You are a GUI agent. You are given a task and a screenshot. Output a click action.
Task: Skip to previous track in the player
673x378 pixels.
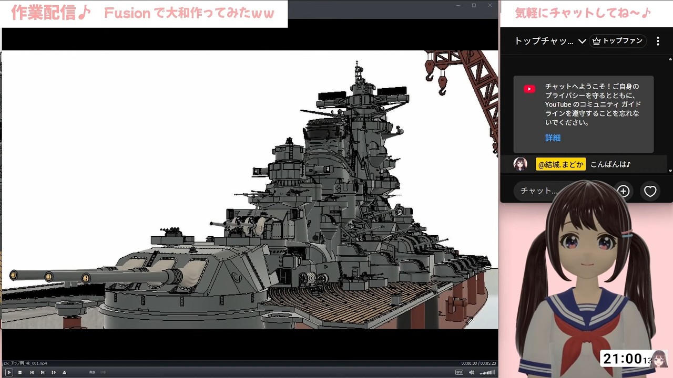click(x=32, y=372)
